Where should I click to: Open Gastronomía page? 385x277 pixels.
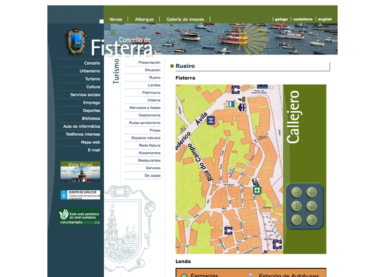pos(149,115)
